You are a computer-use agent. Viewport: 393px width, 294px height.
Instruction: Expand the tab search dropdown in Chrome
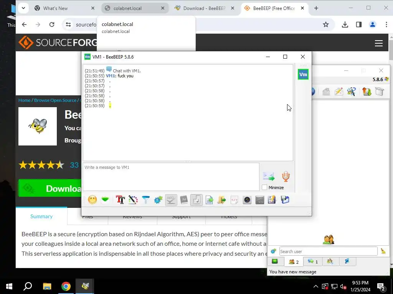(x=23, y=8)
